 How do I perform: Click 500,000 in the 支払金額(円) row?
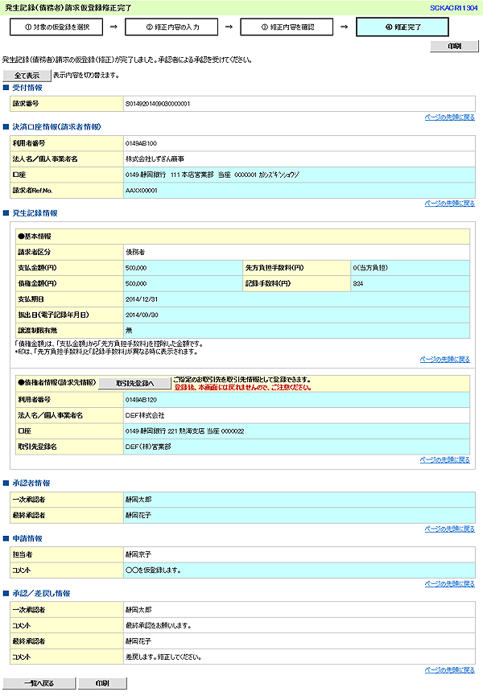click(x=136, y=268)
